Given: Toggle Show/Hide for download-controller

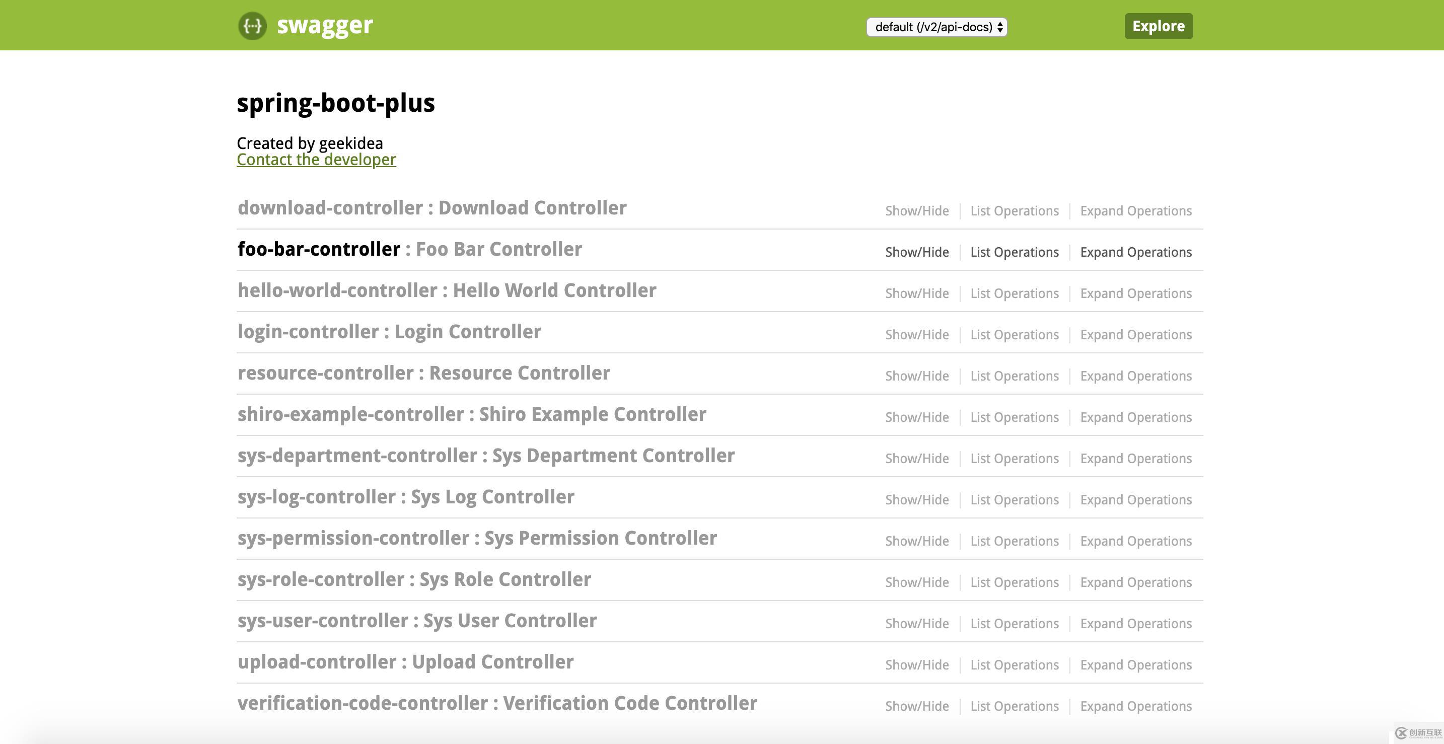Looking at the screenshot, I should click(x=917, y=211).
